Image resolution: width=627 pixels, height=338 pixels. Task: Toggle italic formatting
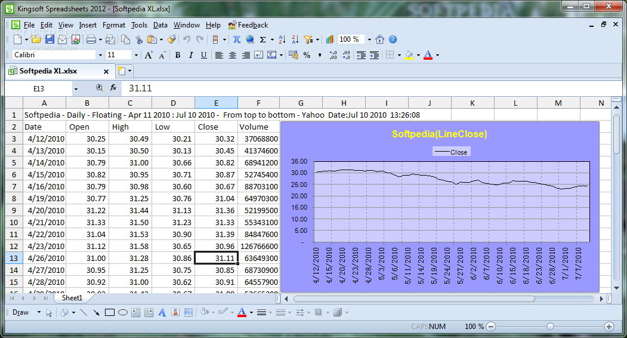[x=191, y=55]
